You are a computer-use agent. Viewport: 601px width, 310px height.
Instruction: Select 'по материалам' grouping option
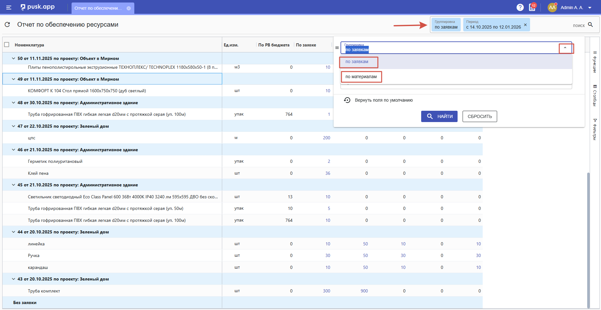[361, 77]
